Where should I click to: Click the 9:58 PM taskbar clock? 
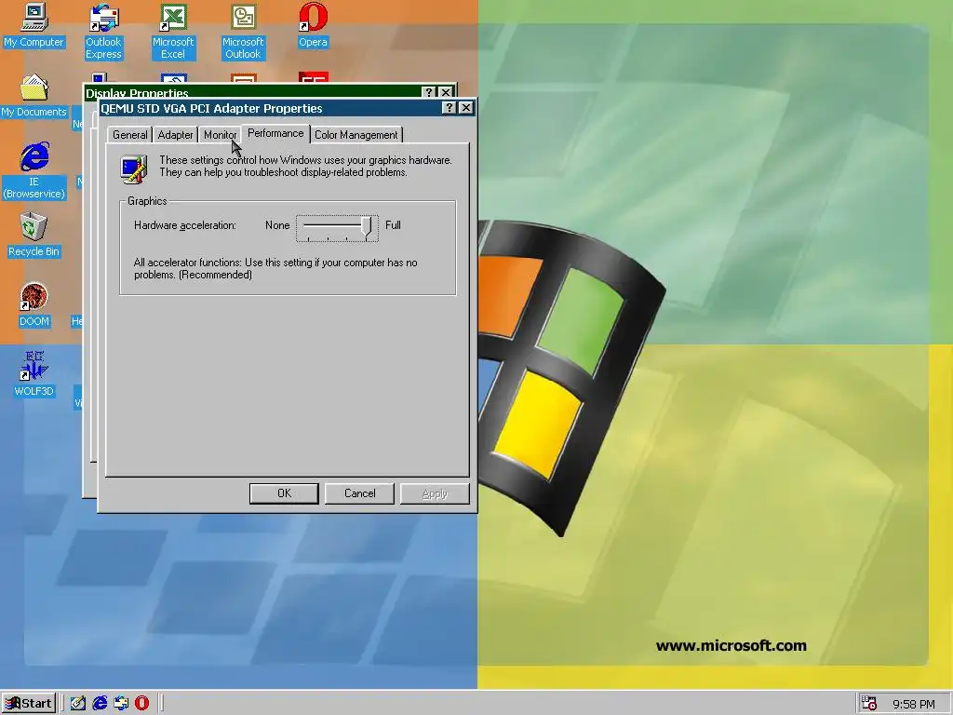(x=914, y=704)
